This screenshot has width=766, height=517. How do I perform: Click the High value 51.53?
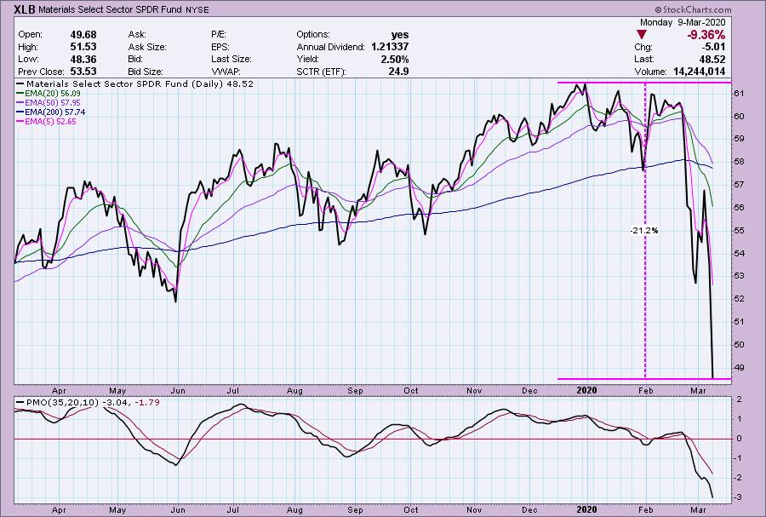click(83, 47)
